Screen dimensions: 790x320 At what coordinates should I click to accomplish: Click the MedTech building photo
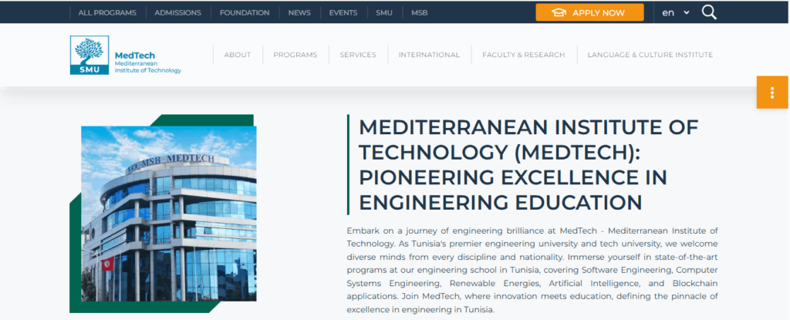click(169, 214)
